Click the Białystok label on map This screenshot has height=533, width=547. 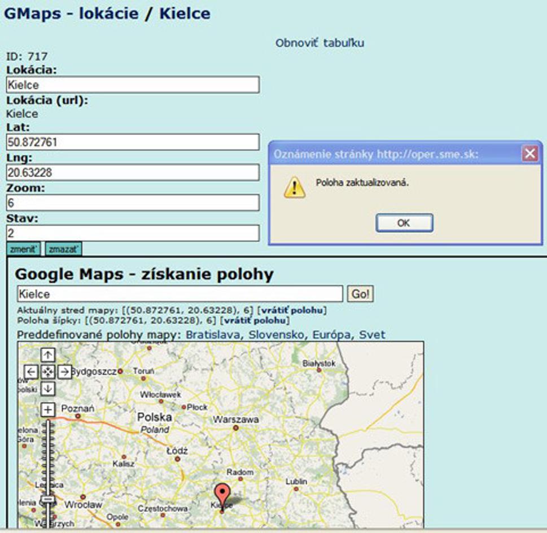tap(319, 363)
